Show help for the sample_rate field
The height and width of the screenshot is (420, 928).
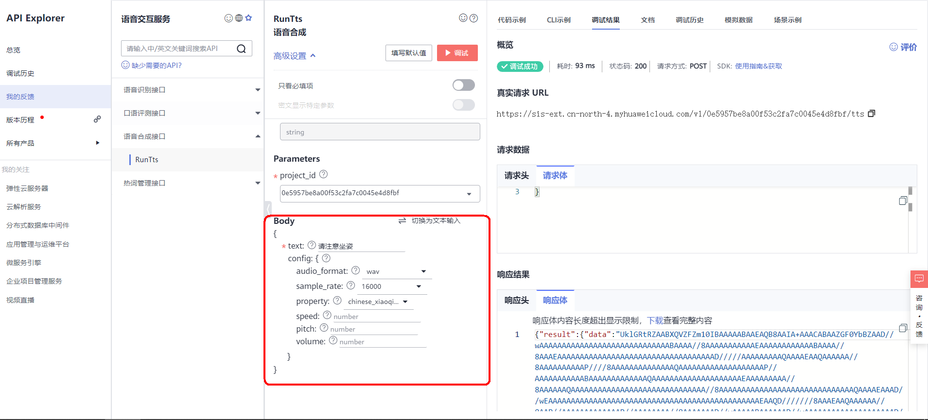coord(350,286)
